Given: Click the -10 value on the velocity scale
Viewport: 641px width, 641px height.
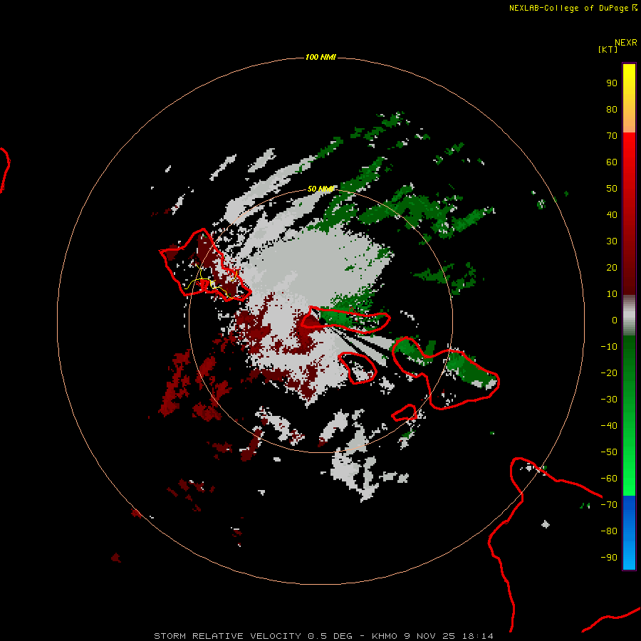Looking at the screenshot, I should pyautogui.click(x=609, y=347).
